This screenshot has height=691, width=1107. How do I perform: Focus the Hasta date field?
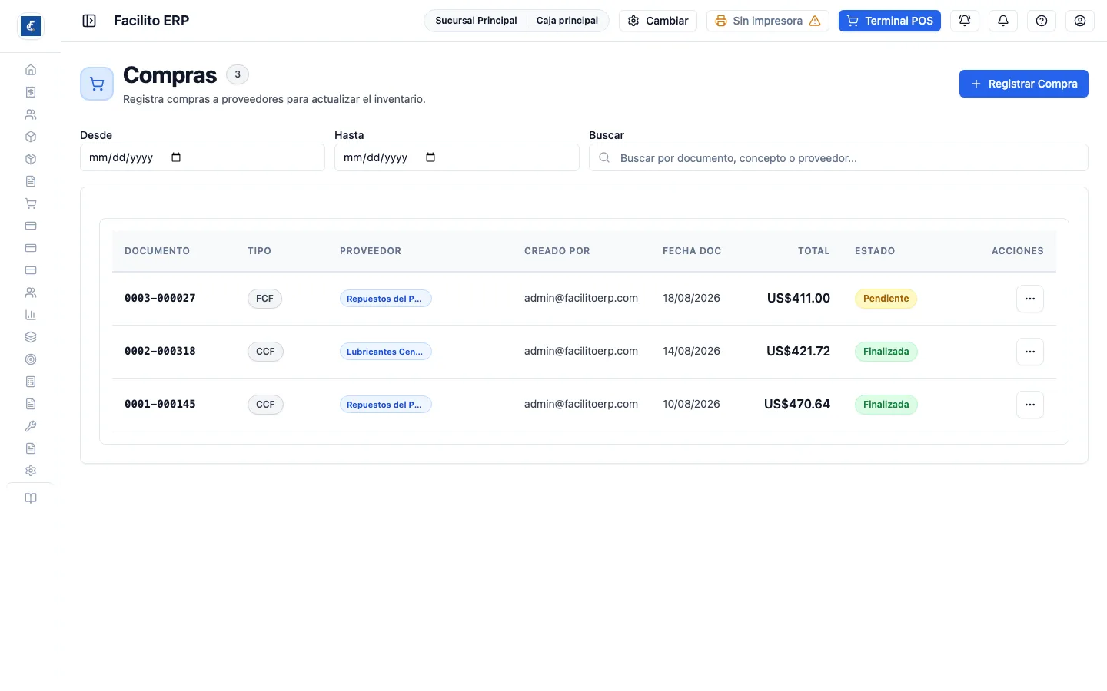(x=457, y=157)
